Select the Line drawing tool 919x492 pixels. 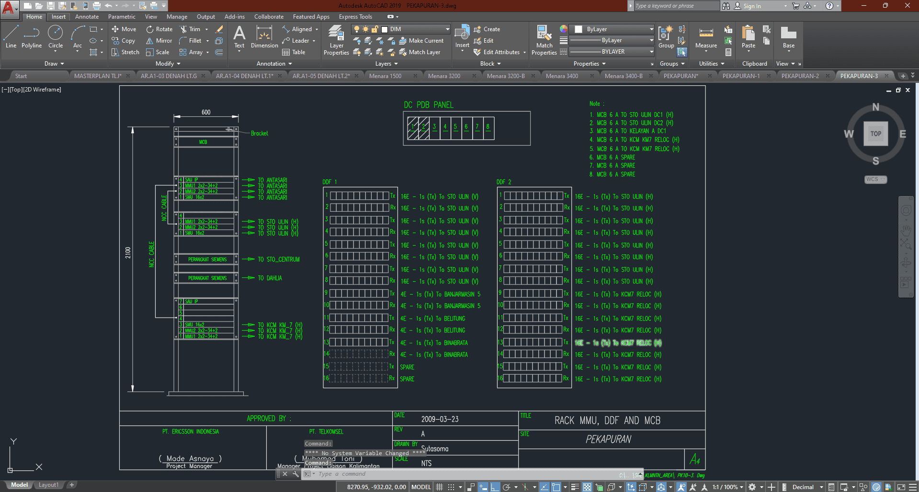coord(11,37)
